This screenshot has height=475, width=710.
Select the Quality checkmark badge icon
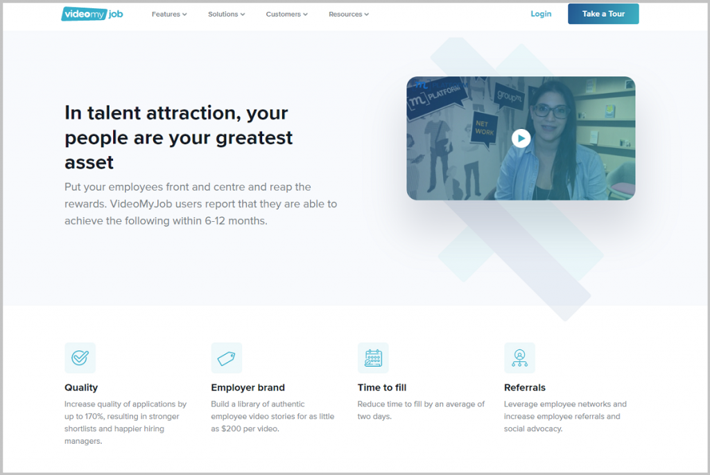(x=80, y=358)
